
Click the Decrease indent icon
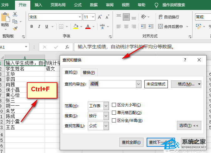click(143, 26)
